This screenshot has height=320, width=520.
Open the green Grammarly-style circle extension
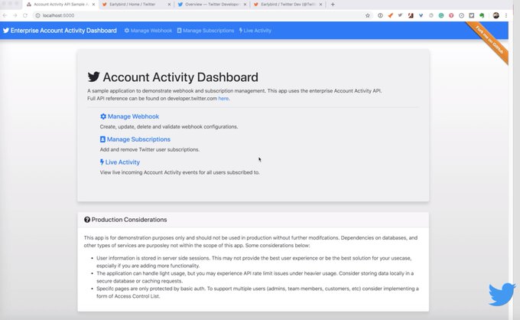[x=441, y=15]
